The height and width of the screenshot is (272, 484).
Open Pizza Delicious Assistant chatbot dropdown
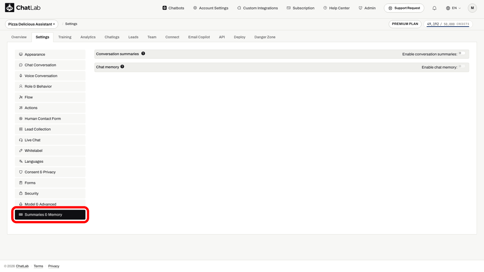[x=32, y=24]
